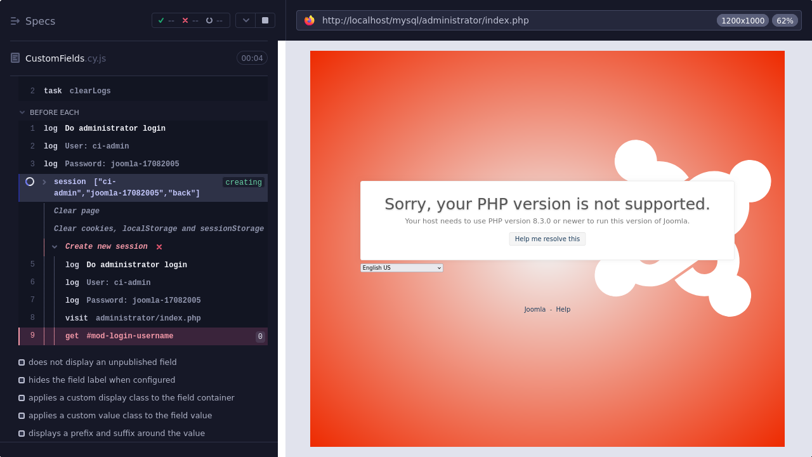
Task: Click status box for 'hides the field label when configured'
Action: [22, 380]
